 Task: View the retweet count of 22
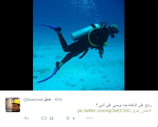point(52,118)
